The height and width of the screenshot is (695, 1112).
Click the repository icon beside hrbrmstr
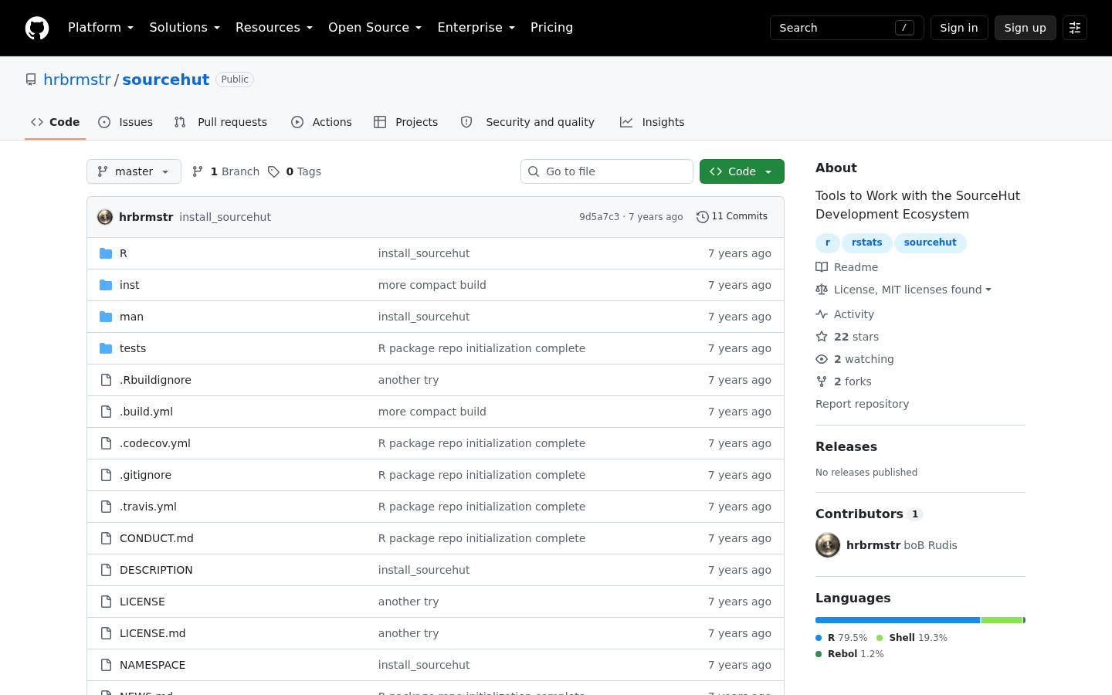31,80
